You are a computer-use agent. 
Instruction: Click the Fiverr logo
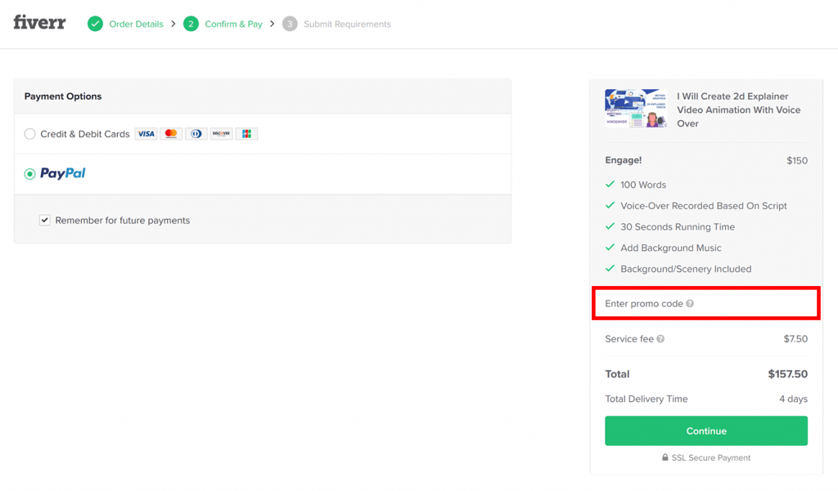coord(38,23)
